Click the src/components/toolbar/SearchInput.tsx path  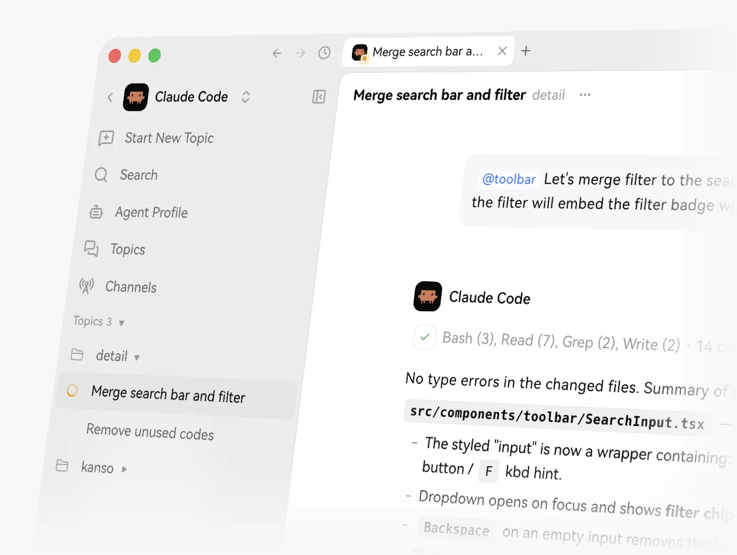pyautogui.click(x=557, y=418)
